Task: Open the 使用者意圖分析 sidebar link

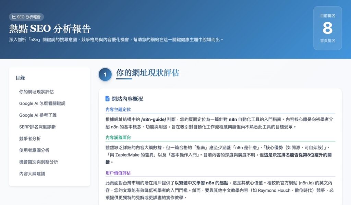Action: tap(34, 150)
